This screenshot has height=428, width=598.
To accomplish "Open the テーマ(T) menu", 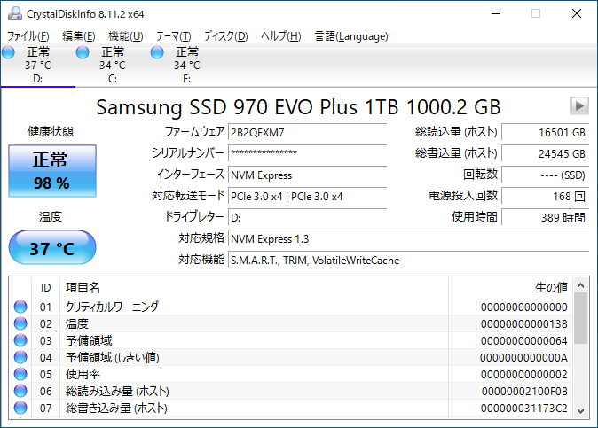I will click(174, 36).
